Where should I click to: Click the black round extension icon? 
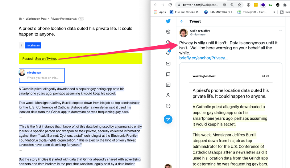tap(278, 5)
